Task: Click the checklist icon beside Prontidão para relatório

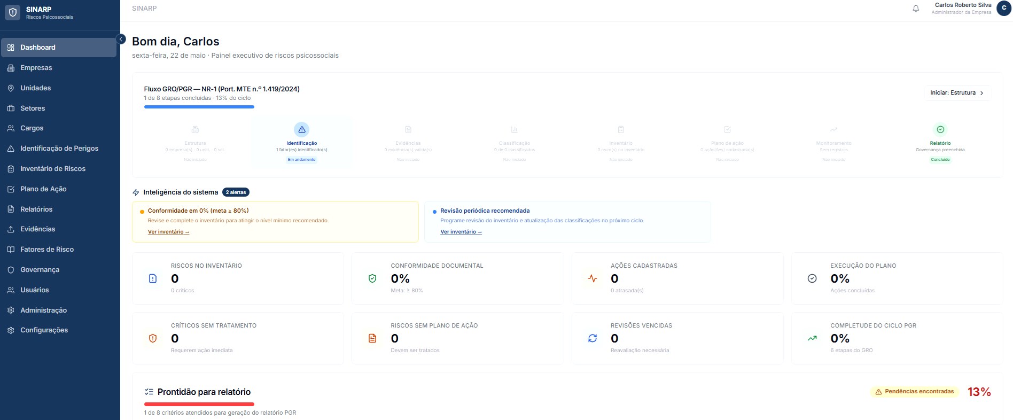Action: [x=149, y=392]
